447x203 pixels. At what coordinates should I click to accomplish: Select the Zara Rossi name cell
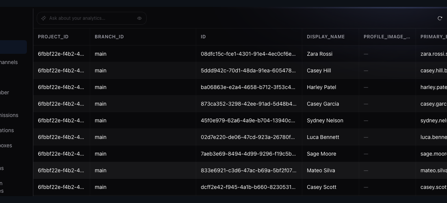(319, 54)
